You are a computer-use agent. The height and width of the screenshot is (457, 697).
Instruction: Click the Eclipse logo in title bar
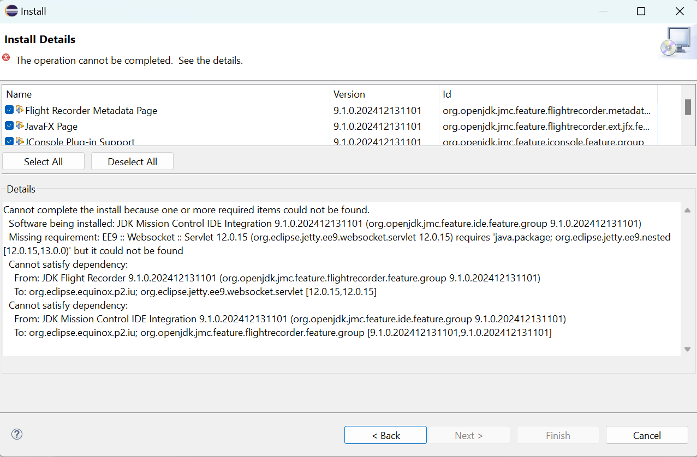click(x=11, y=11)
